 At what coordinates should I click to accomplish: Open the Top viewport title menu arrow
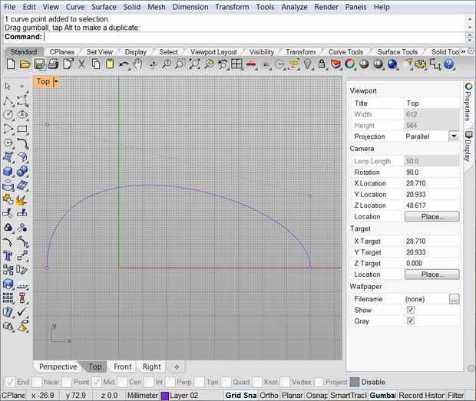pos(56,81)
